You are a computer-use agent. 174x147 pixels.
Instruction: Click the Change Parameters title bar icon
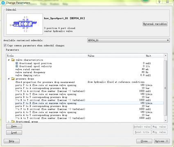(3, 2)
